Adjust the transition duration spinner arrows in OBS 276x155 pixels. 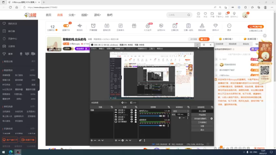[x=188, y=114]
